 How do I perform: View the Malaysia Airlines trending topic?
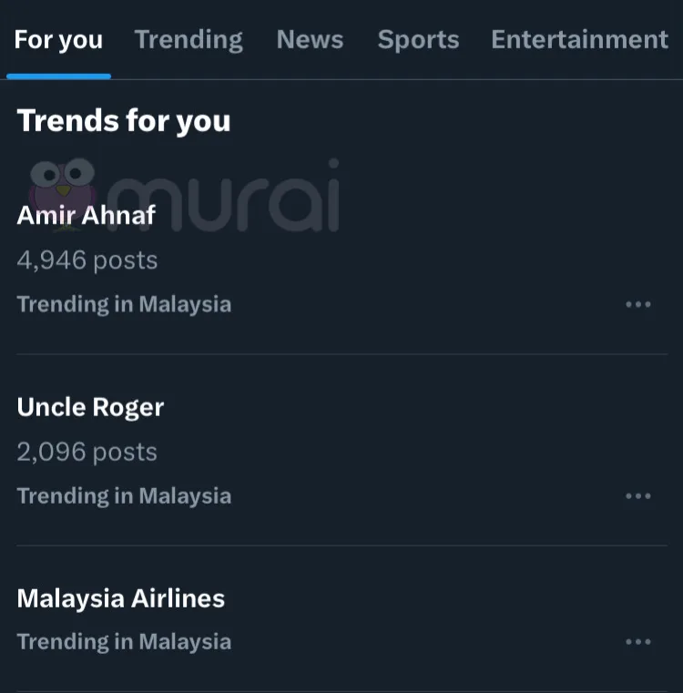tap(120, 598)
